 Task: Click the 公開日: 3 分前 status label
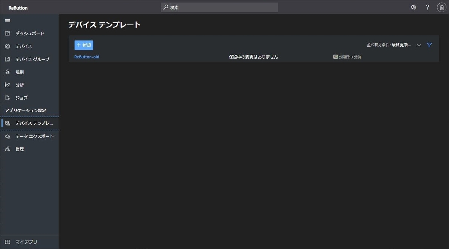(347, 57)
